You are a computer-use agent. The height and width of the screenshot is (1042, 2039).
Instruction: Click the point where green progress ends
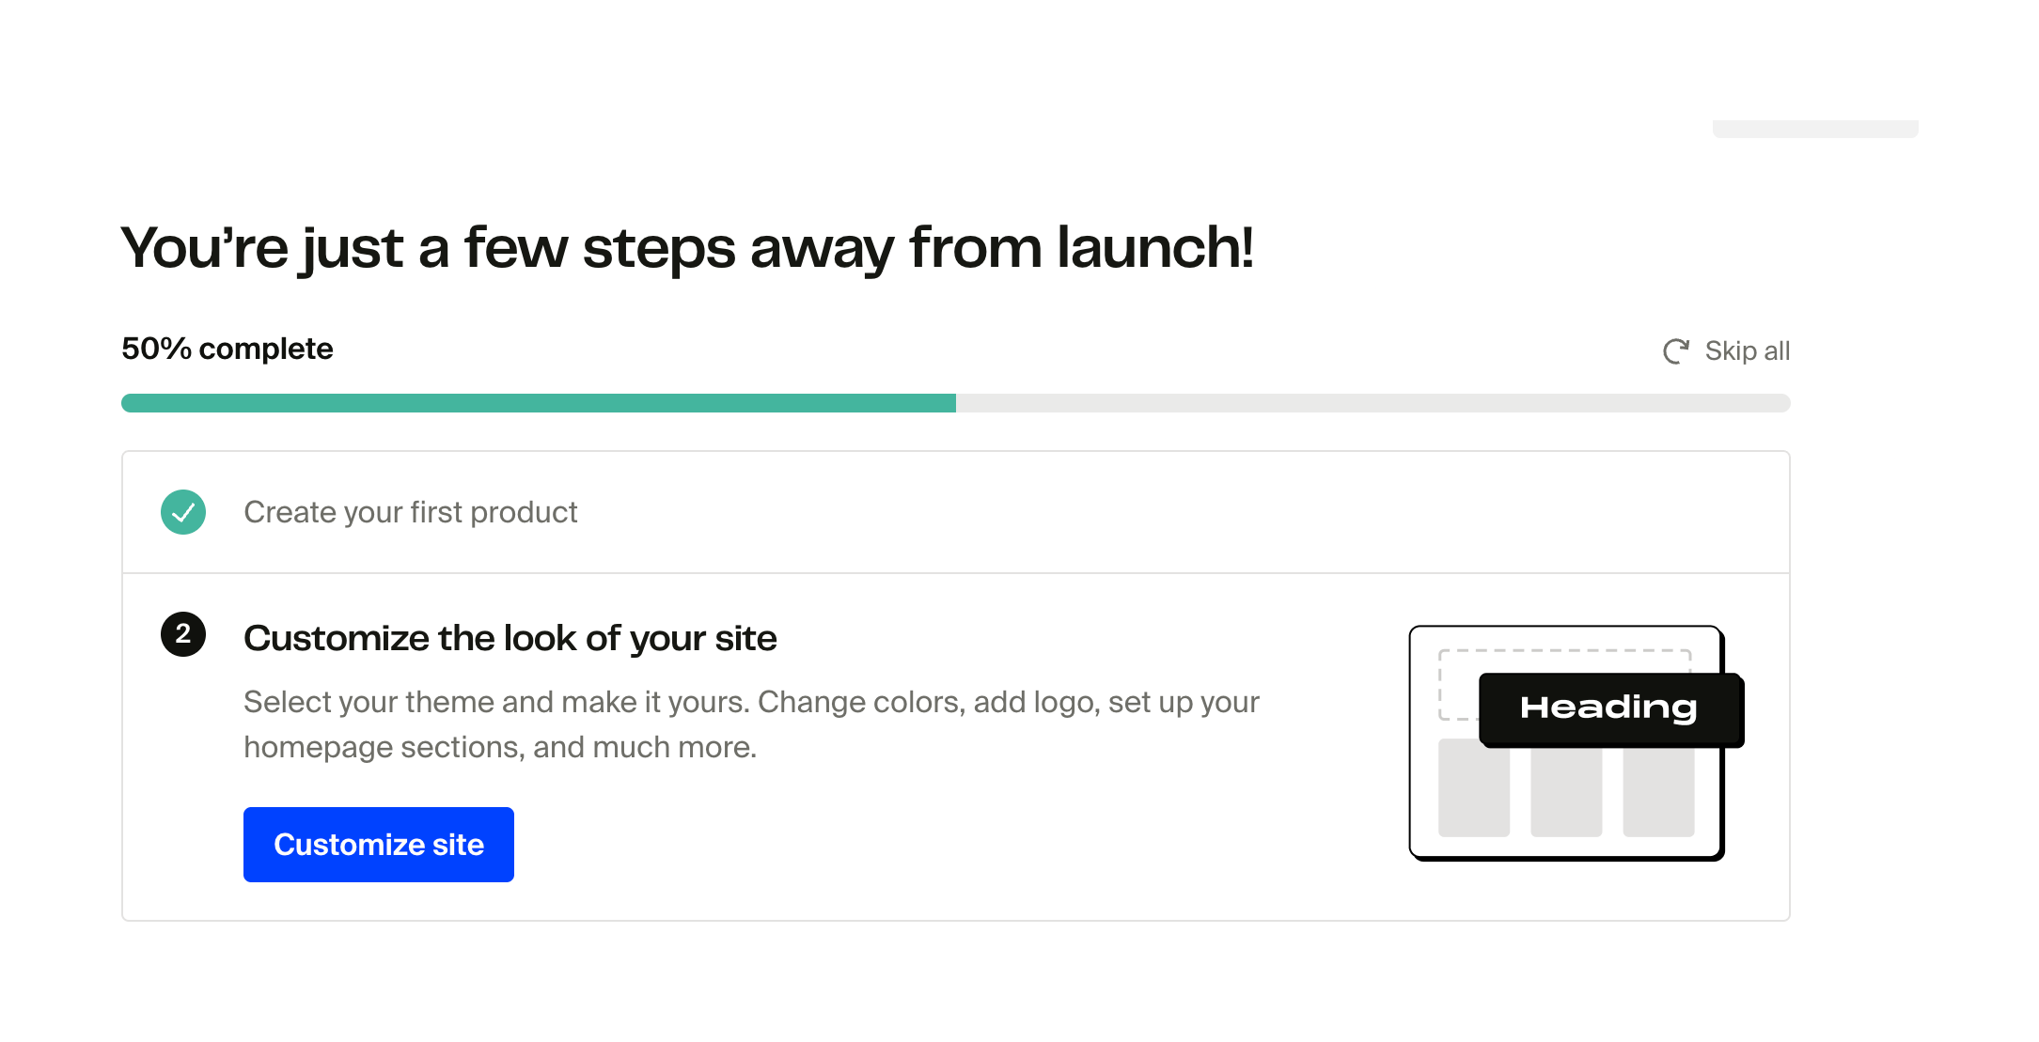pos(955,403)
